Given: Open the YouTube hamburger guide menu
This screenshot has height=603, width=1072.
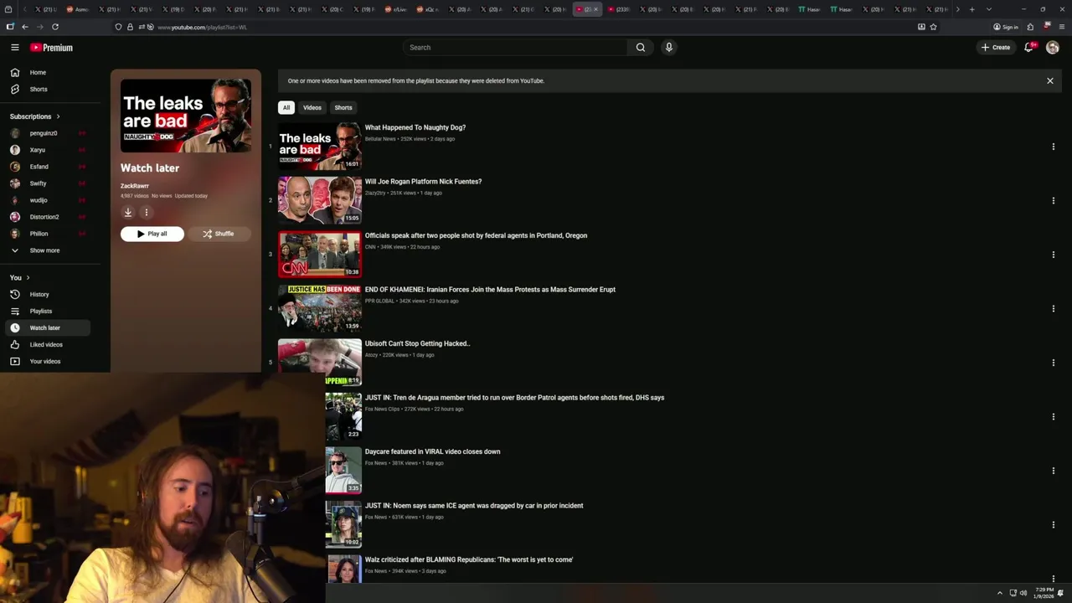Looking at the screenshot, I should pos(14,48).
